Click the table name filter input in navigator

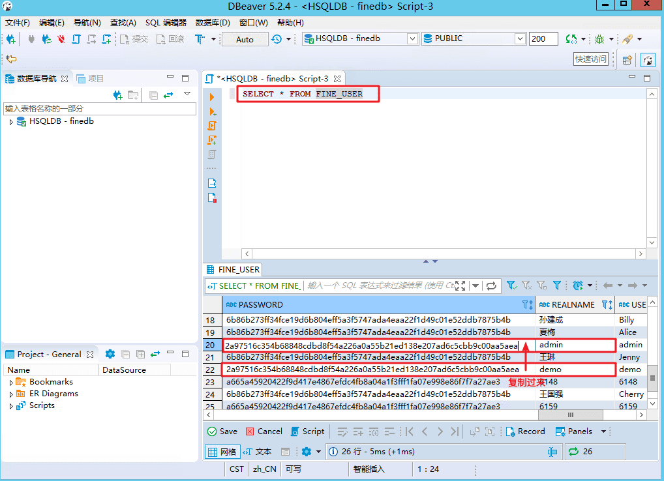point(100,109)
